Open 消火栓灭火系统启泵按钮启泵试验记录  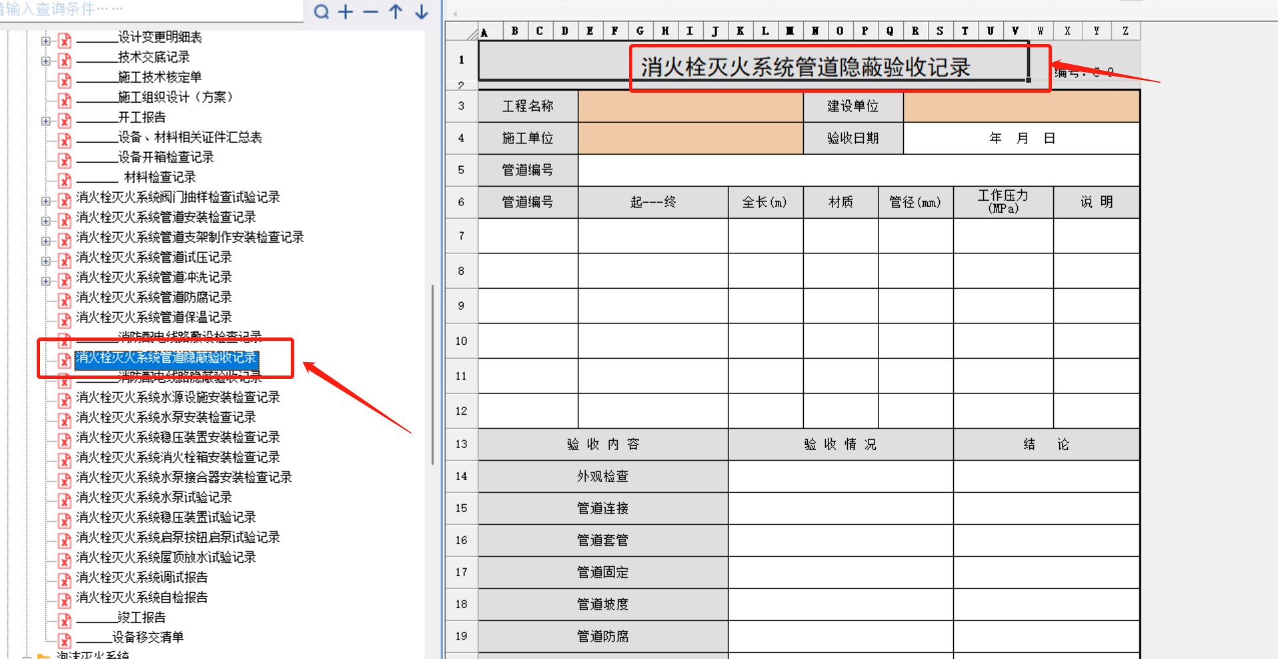[178, 538]
